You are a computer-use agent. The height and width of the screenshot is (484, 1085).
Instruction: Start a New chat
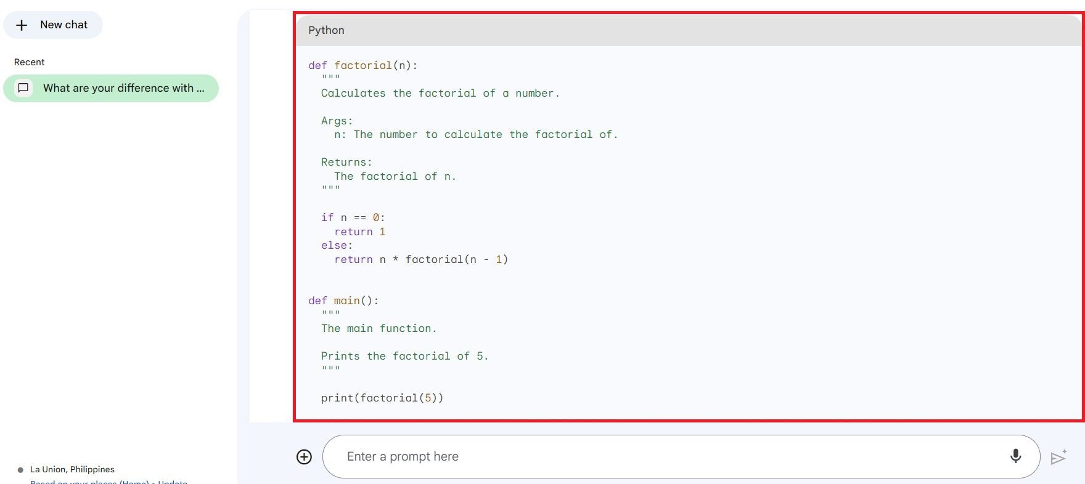click(x=53, y=25)
